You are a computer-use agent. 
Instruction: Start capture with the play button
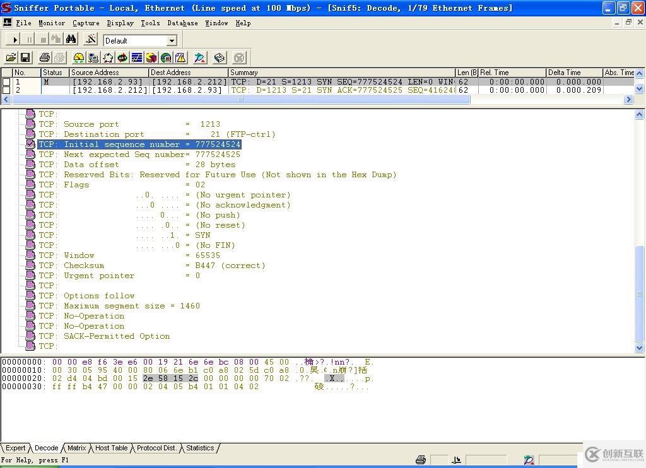14,40
